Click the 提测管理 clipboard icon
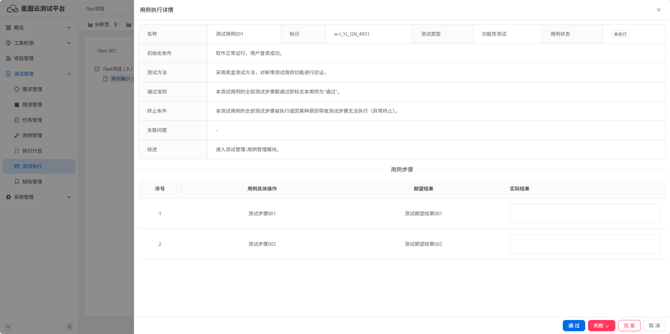Image resolution: width=670 pixels, height=334 pixels. pos(17,105)
